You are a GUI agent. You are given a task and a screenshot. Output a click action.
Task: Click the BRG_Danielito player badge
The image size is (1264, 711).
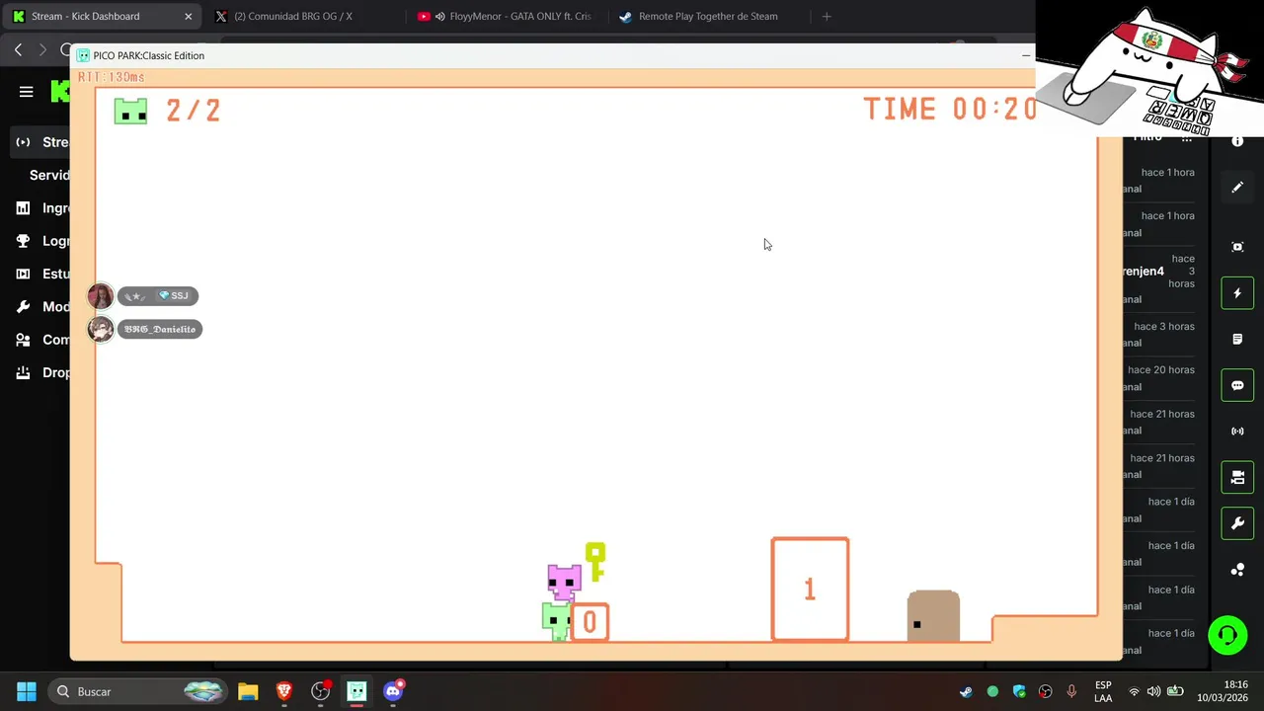[160, 329]
